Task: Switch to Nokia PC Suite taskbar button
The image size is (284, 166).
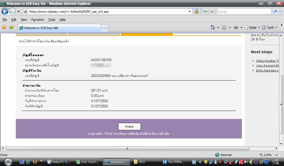Action: pos(59,162)
